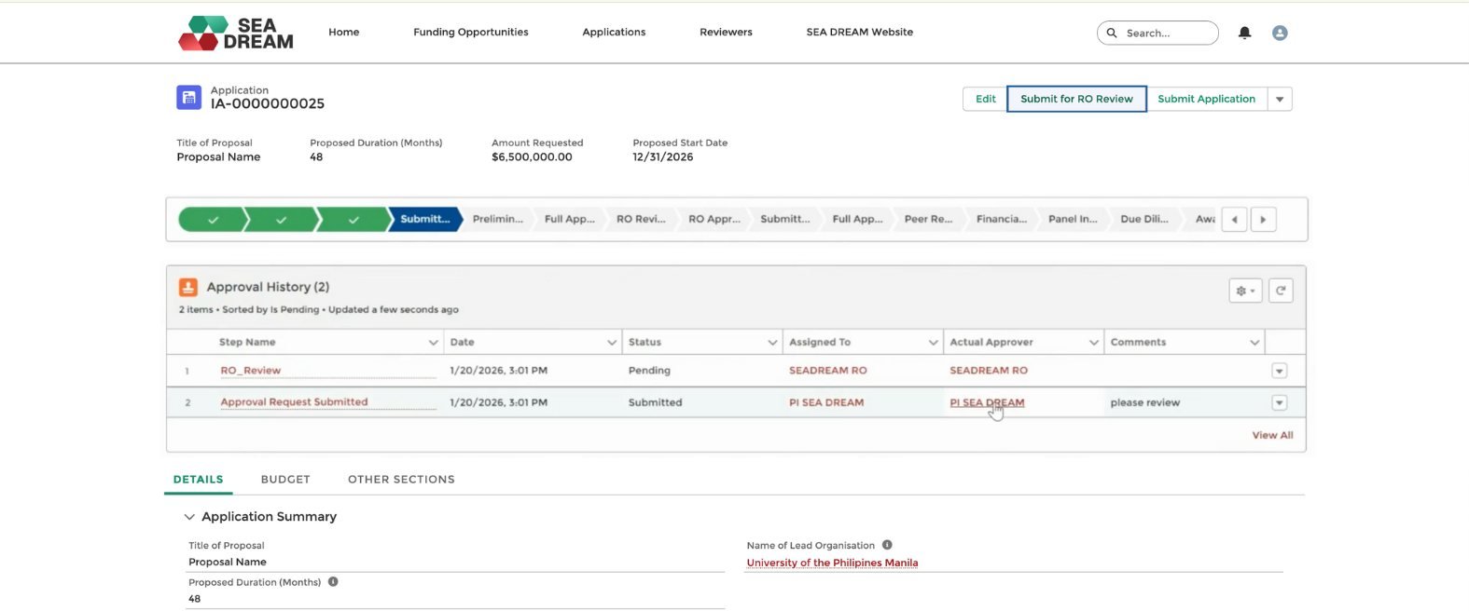
Task: Open the user profile avatar icon
Action: coord(1280,33)
